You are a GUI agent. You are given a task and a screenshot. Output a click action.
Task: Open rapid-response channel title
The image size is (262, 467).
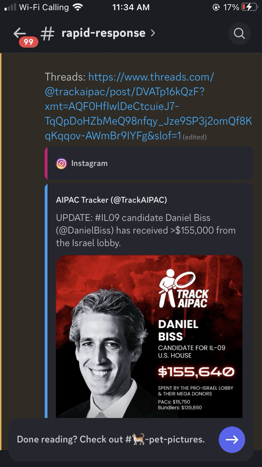(103, 33)
